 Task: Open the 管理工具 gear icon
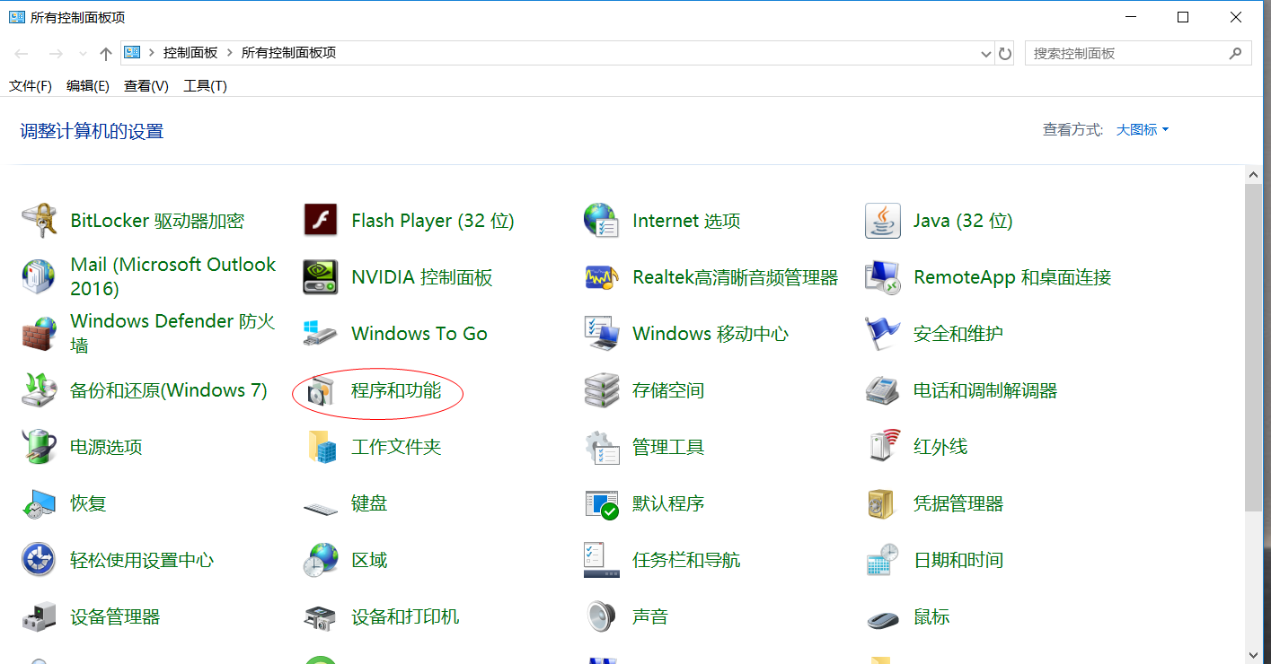[602, 447]
